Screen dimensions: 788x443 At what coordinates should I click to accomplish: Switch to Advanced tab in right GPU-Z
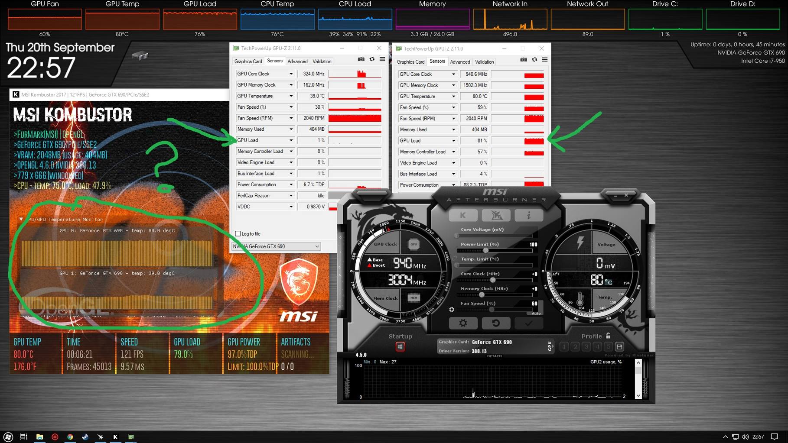click(460, 62)
